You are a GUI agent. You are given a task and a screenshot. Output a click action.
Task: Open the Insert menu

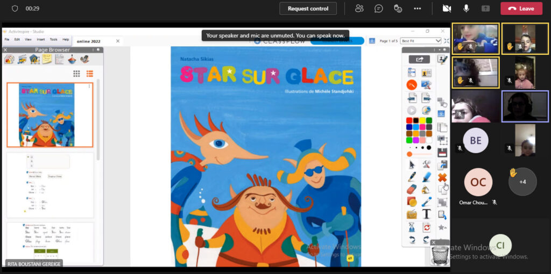coord(41,39)
